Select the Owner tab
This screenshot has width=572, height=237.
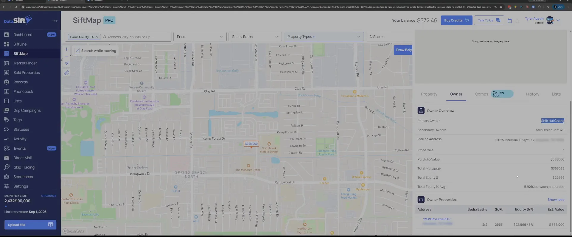456,94
